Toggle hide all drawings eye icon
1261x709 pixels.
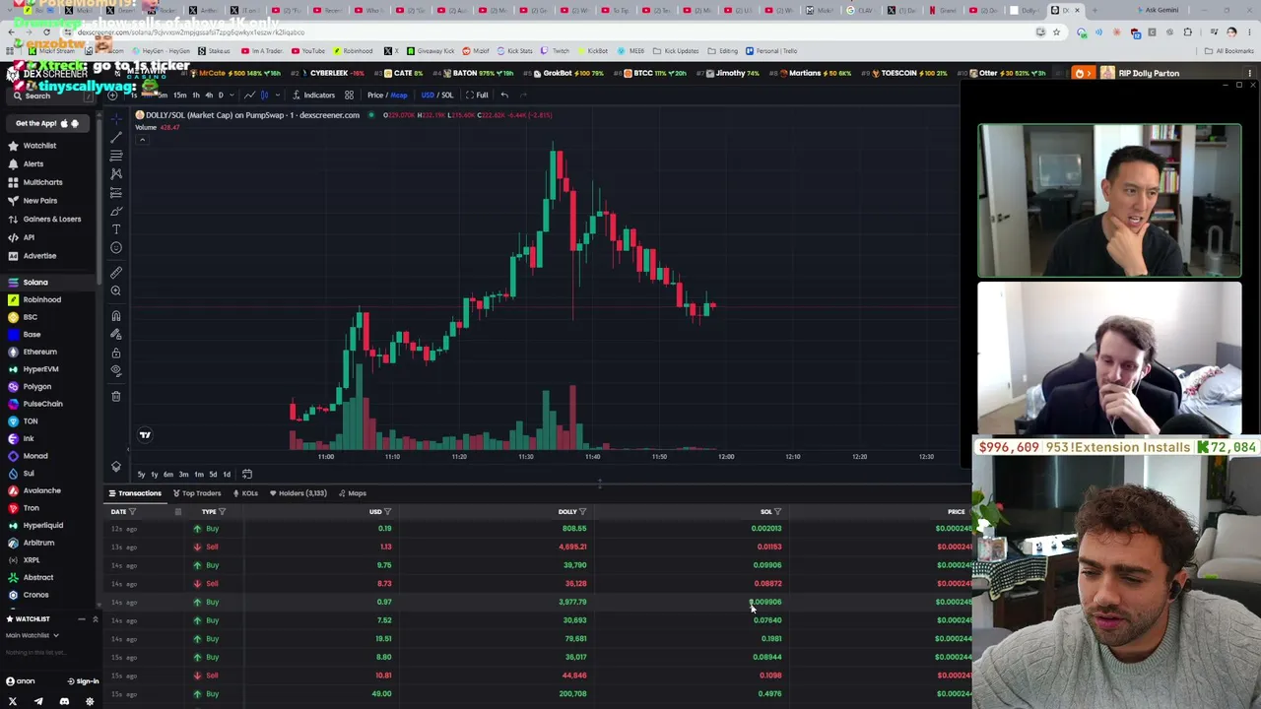(x=116, y=370)
